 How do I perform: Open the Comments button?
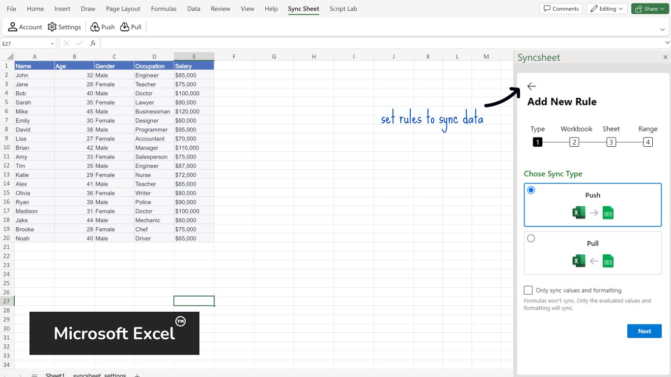tap(561, 9)
